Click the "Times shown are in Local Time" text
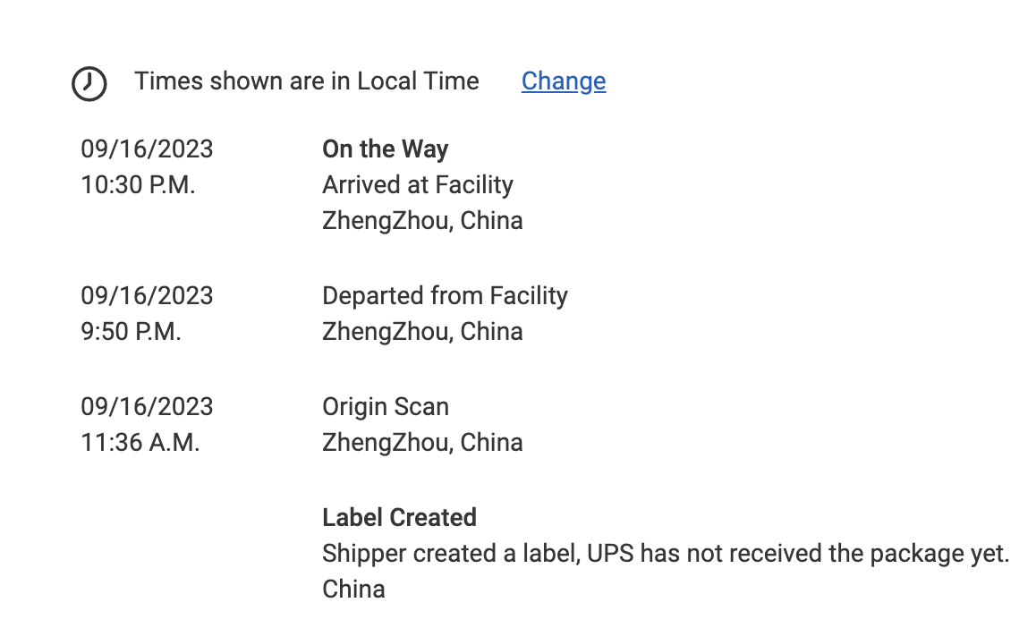 [x=307, y=81]
